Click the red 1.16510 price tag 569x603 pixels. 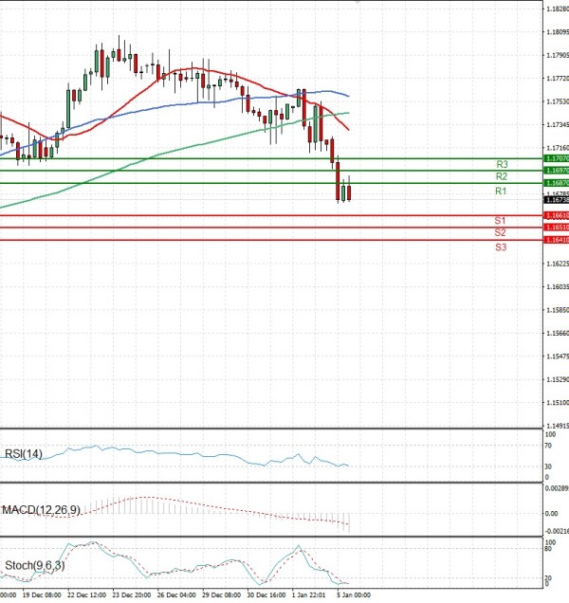(x=556, y=228)
